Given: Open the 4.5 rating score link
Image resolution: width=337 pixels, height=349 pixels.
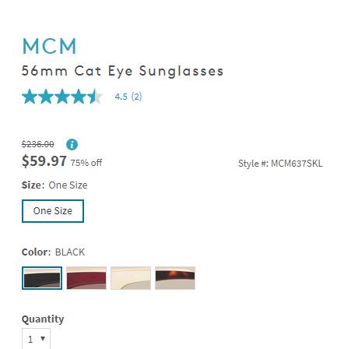Looking at the screenshot, I should coord(121,97).
